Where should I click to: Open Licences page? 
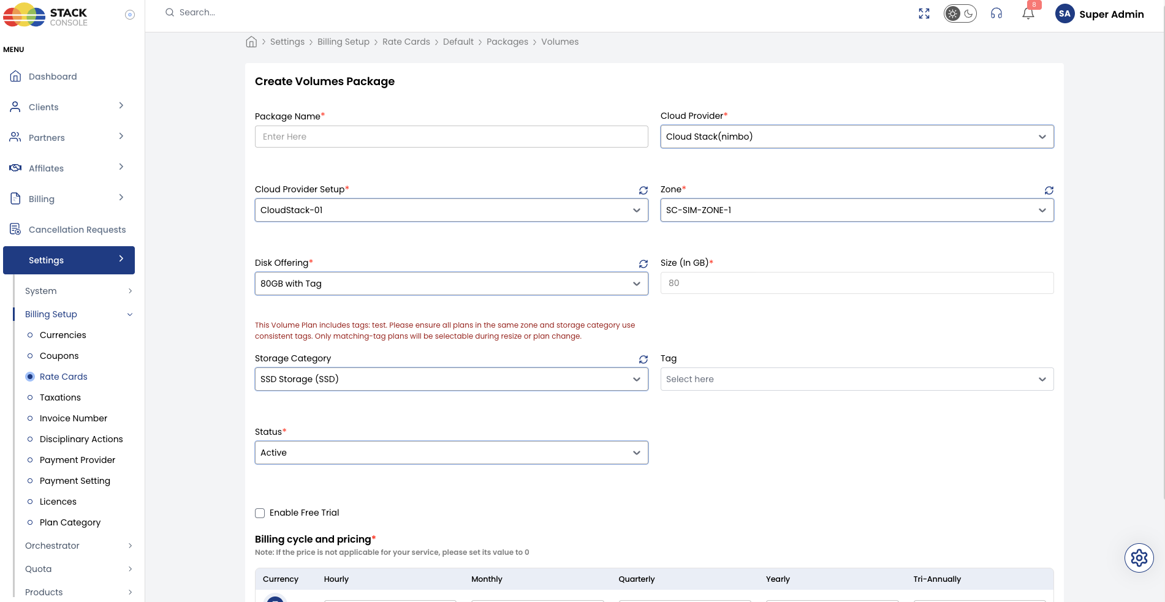(58, 502)
